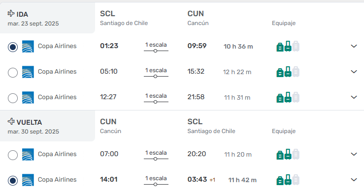The image size is (364, 191).
Task: Click 1 escala stopover line on 14:01 flight
Action: click(156, 181)
